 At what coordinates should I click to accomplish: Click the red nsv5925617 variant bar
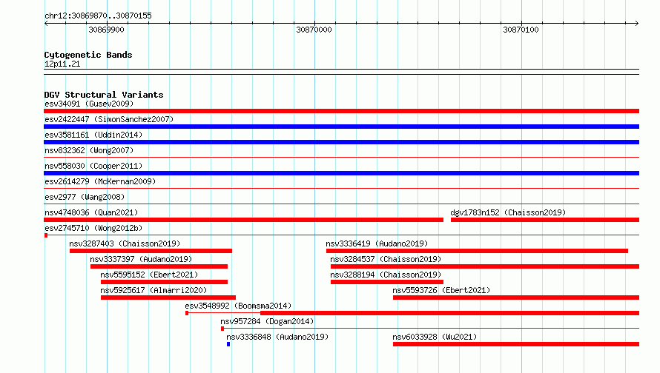tap(168, 298)
